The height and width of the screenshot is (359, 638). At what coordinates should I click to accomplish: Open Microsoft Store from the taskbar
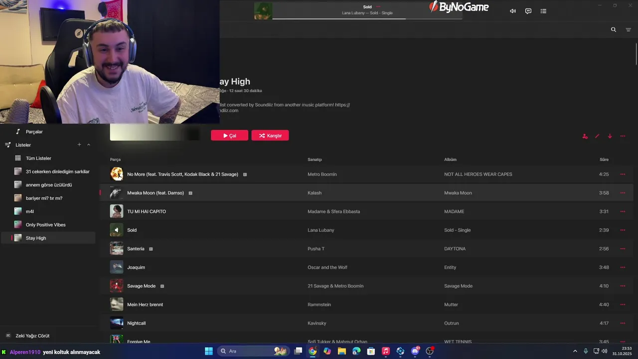pos(371,351)
